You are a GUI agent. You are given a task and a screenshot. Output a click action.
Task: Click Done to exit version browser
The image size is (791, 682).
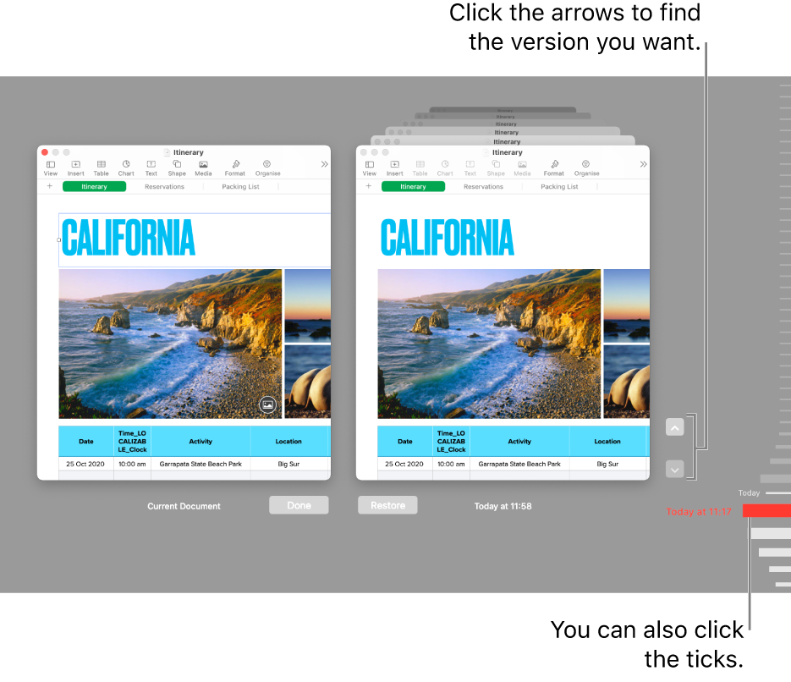click(299, 505)
